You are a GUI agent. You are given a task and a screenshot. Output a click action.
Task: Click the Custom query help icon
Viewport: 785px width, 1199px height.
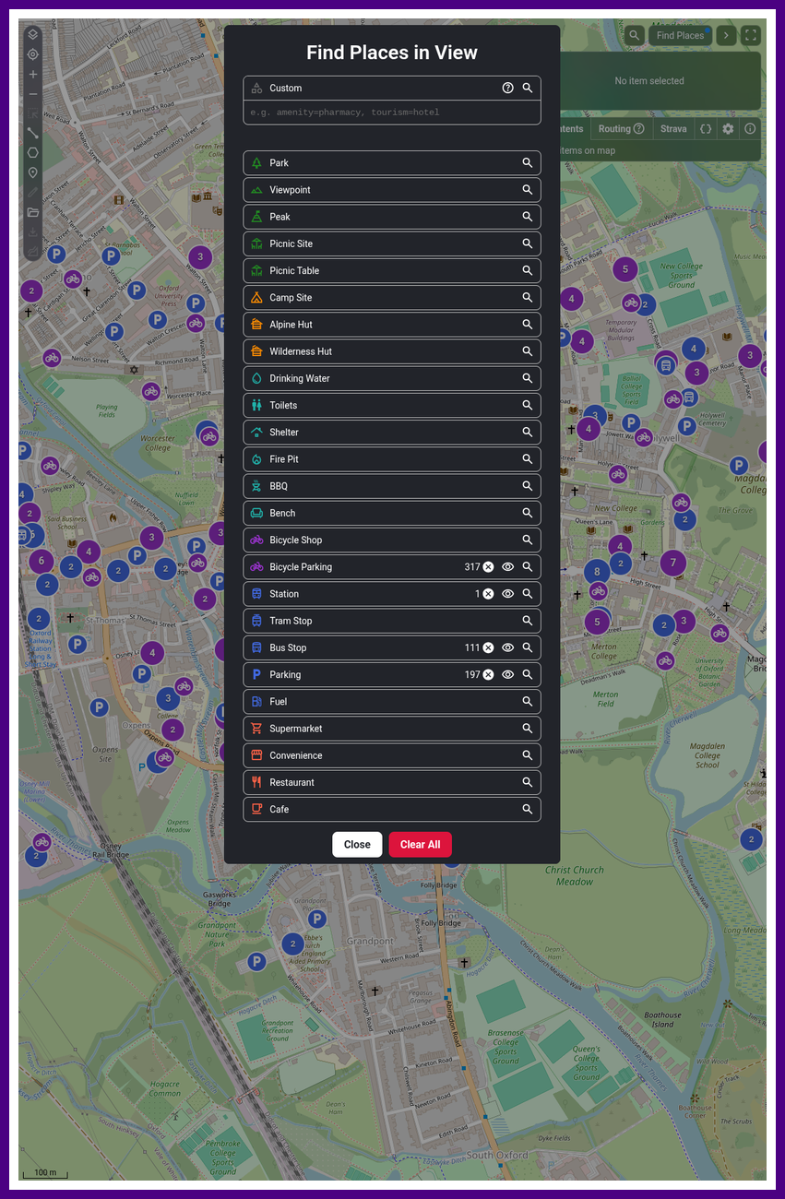pyautogui.click(x=507, y=89)
